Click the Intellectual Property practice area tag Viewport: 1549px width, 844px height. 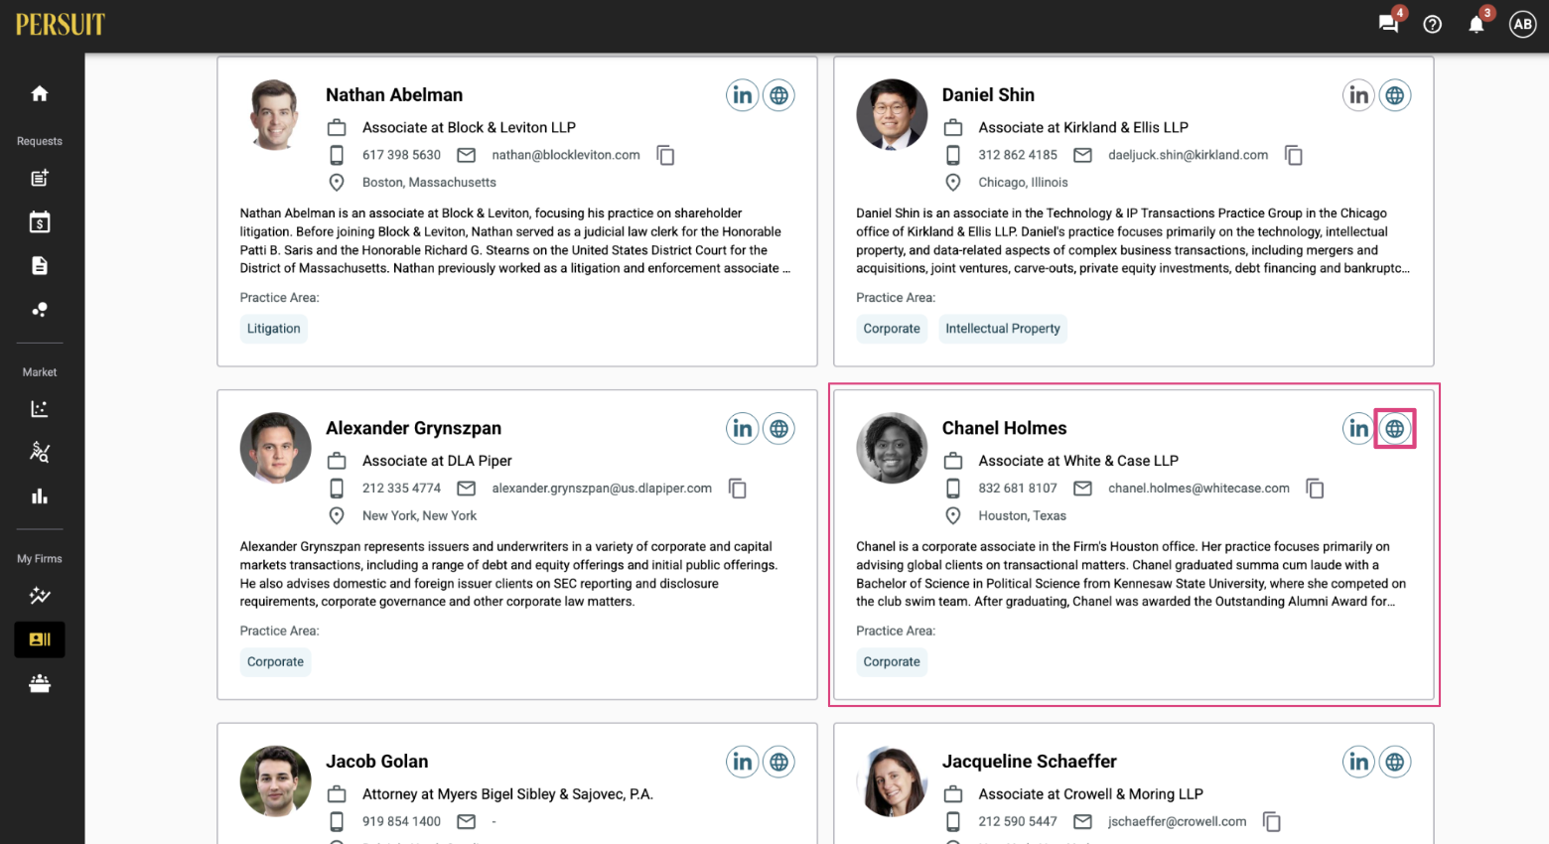[x=1003, y=329]
